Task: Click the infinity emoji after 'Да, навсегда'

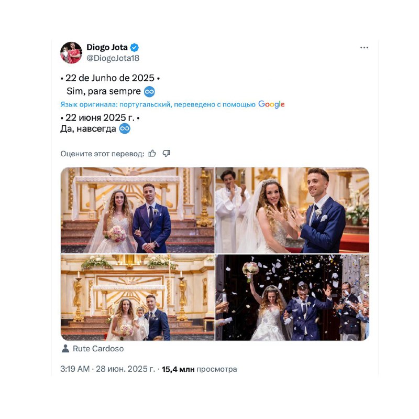Action: click(x=125, y=128)
